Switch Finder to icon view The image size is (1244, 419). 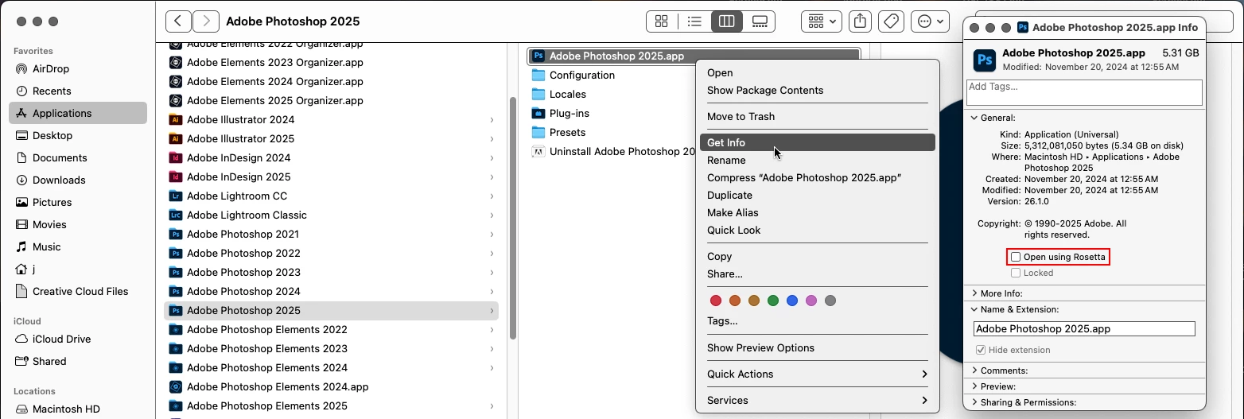(x=662, y=21)
